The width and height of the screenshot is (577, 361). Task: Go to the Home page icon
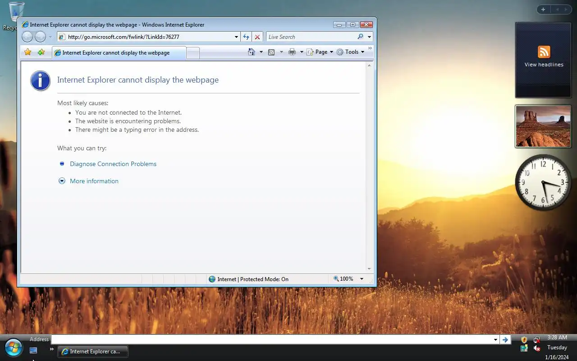[x=252, y=52]
